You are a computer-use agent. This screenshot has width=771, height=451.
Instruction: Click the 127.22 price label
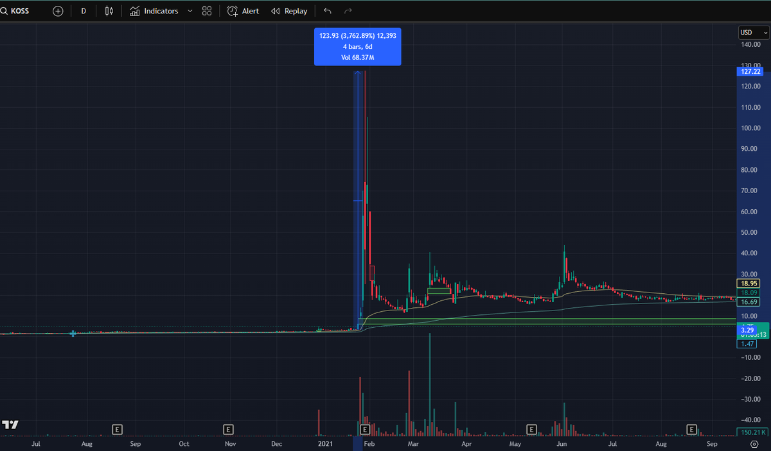750,72
